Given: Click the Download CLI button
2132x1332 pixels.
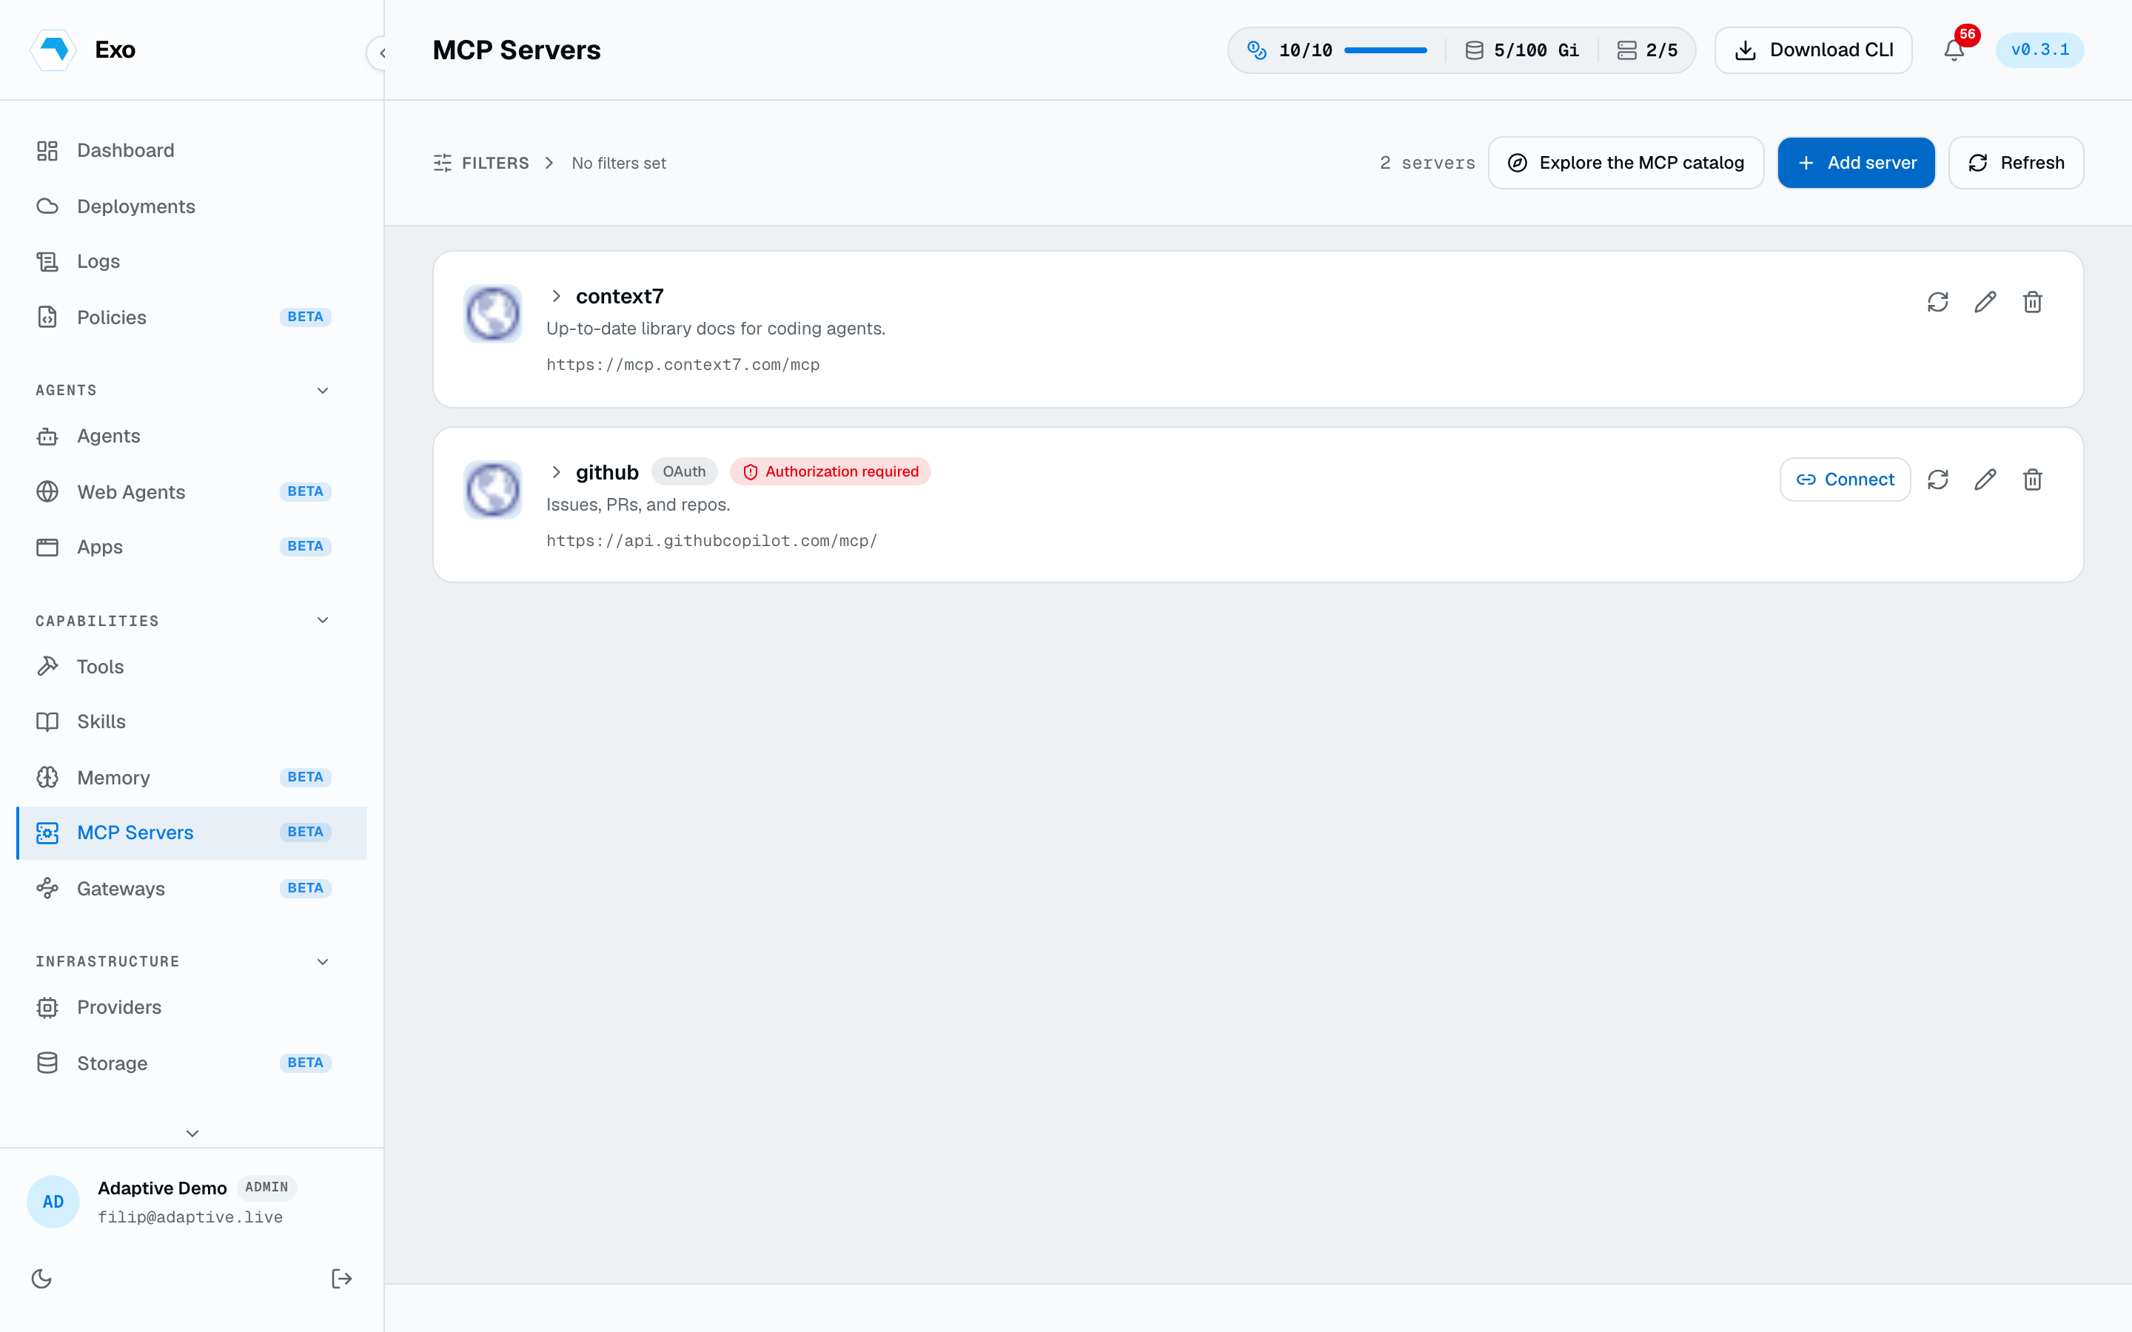Looking at the screenshot, I should click(x=1813, y=50).
